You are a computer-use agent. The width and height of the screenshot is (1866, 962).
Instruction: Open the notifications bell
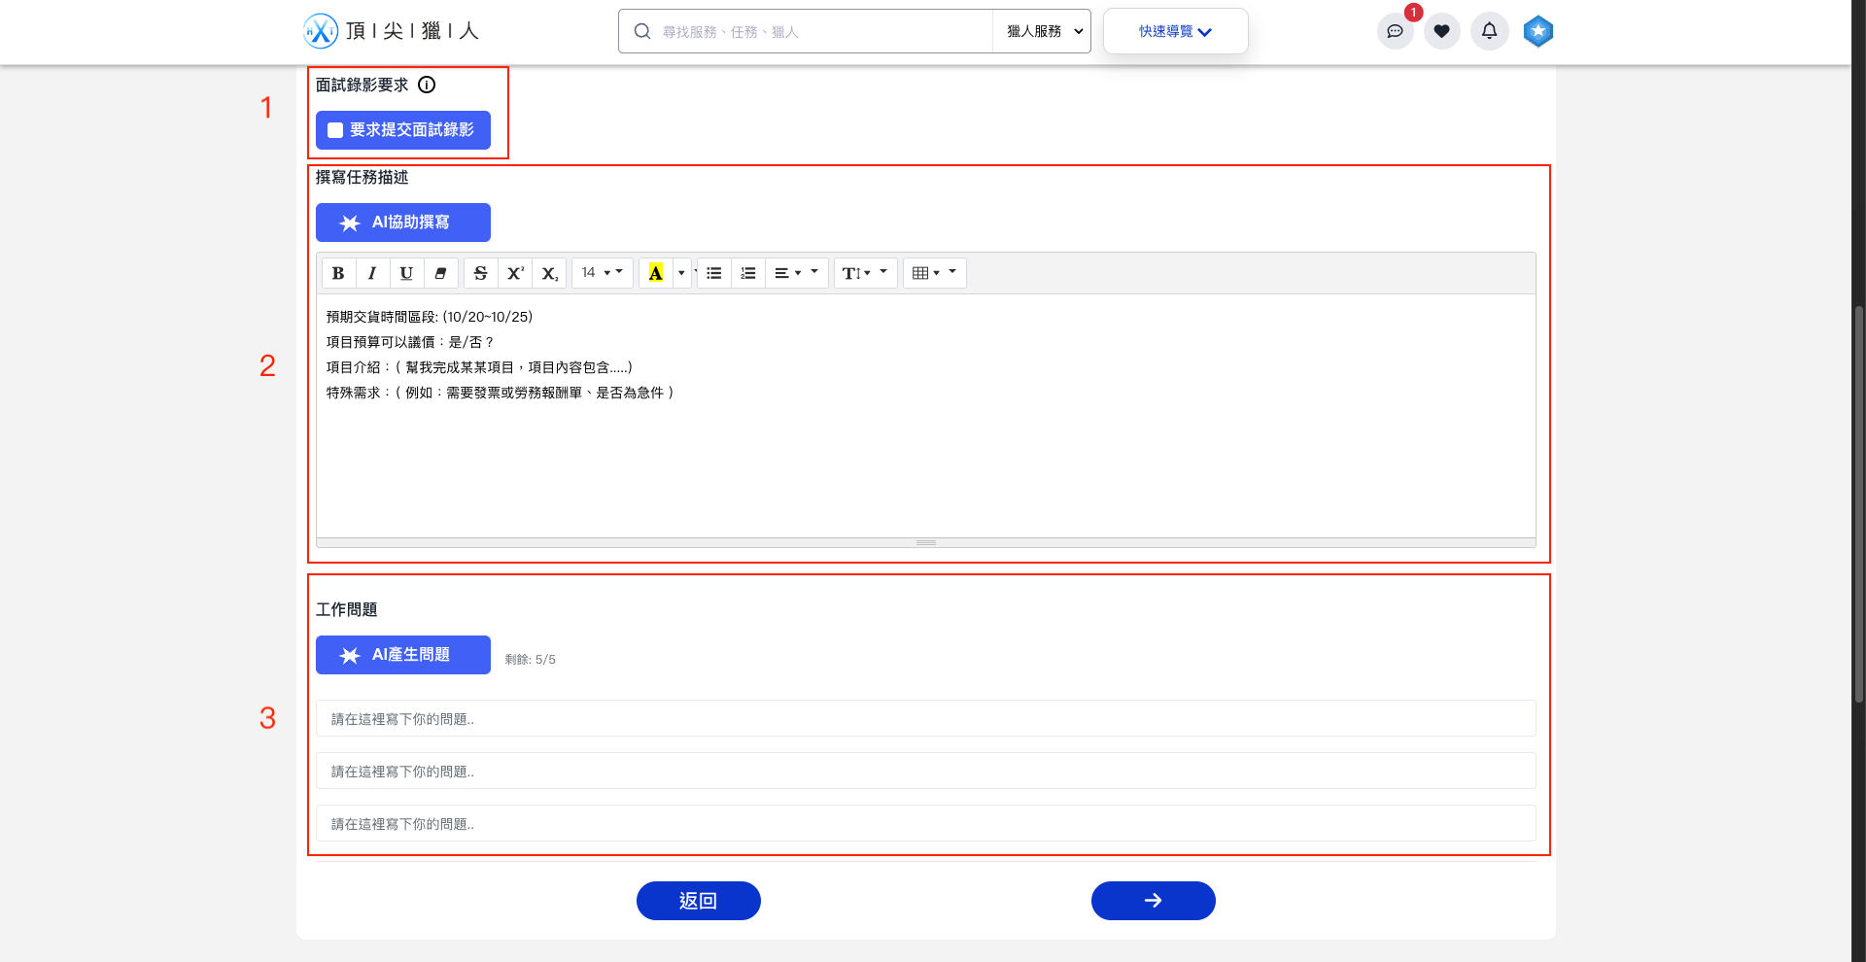click(1489, 31)
